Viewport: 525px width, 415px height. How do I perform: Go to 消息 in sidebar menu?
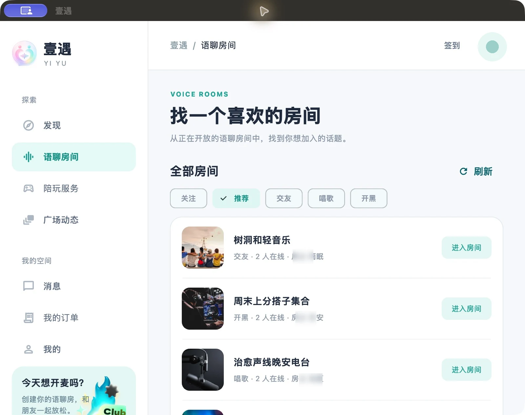(74, 286)
